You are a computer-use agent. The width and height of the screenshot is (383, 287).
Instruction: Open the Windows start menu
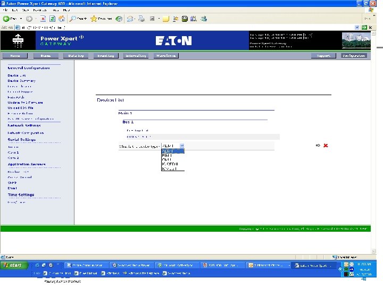[x=13, y=265]
